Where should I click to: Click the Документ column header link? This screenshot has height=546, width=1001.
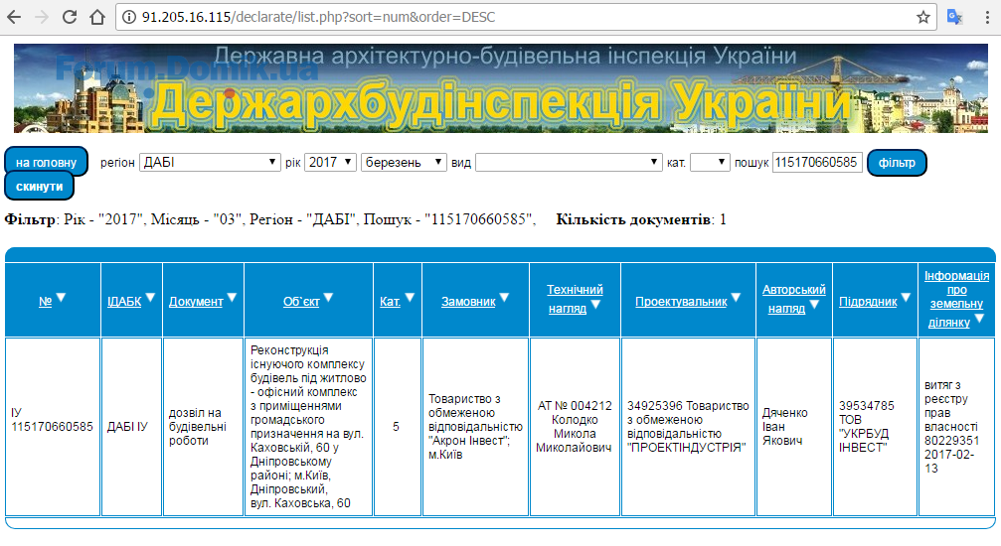pyautogui.click(x=196, y=302)
